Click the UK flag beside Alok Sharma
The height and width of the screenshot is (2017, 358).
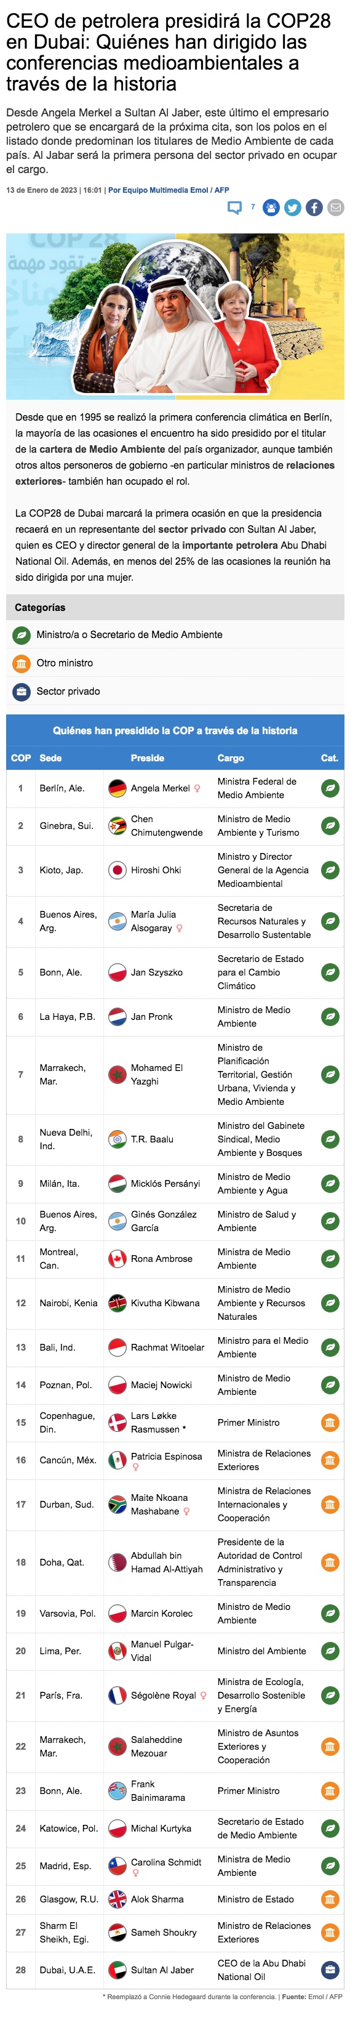[x=117, y=1899]
